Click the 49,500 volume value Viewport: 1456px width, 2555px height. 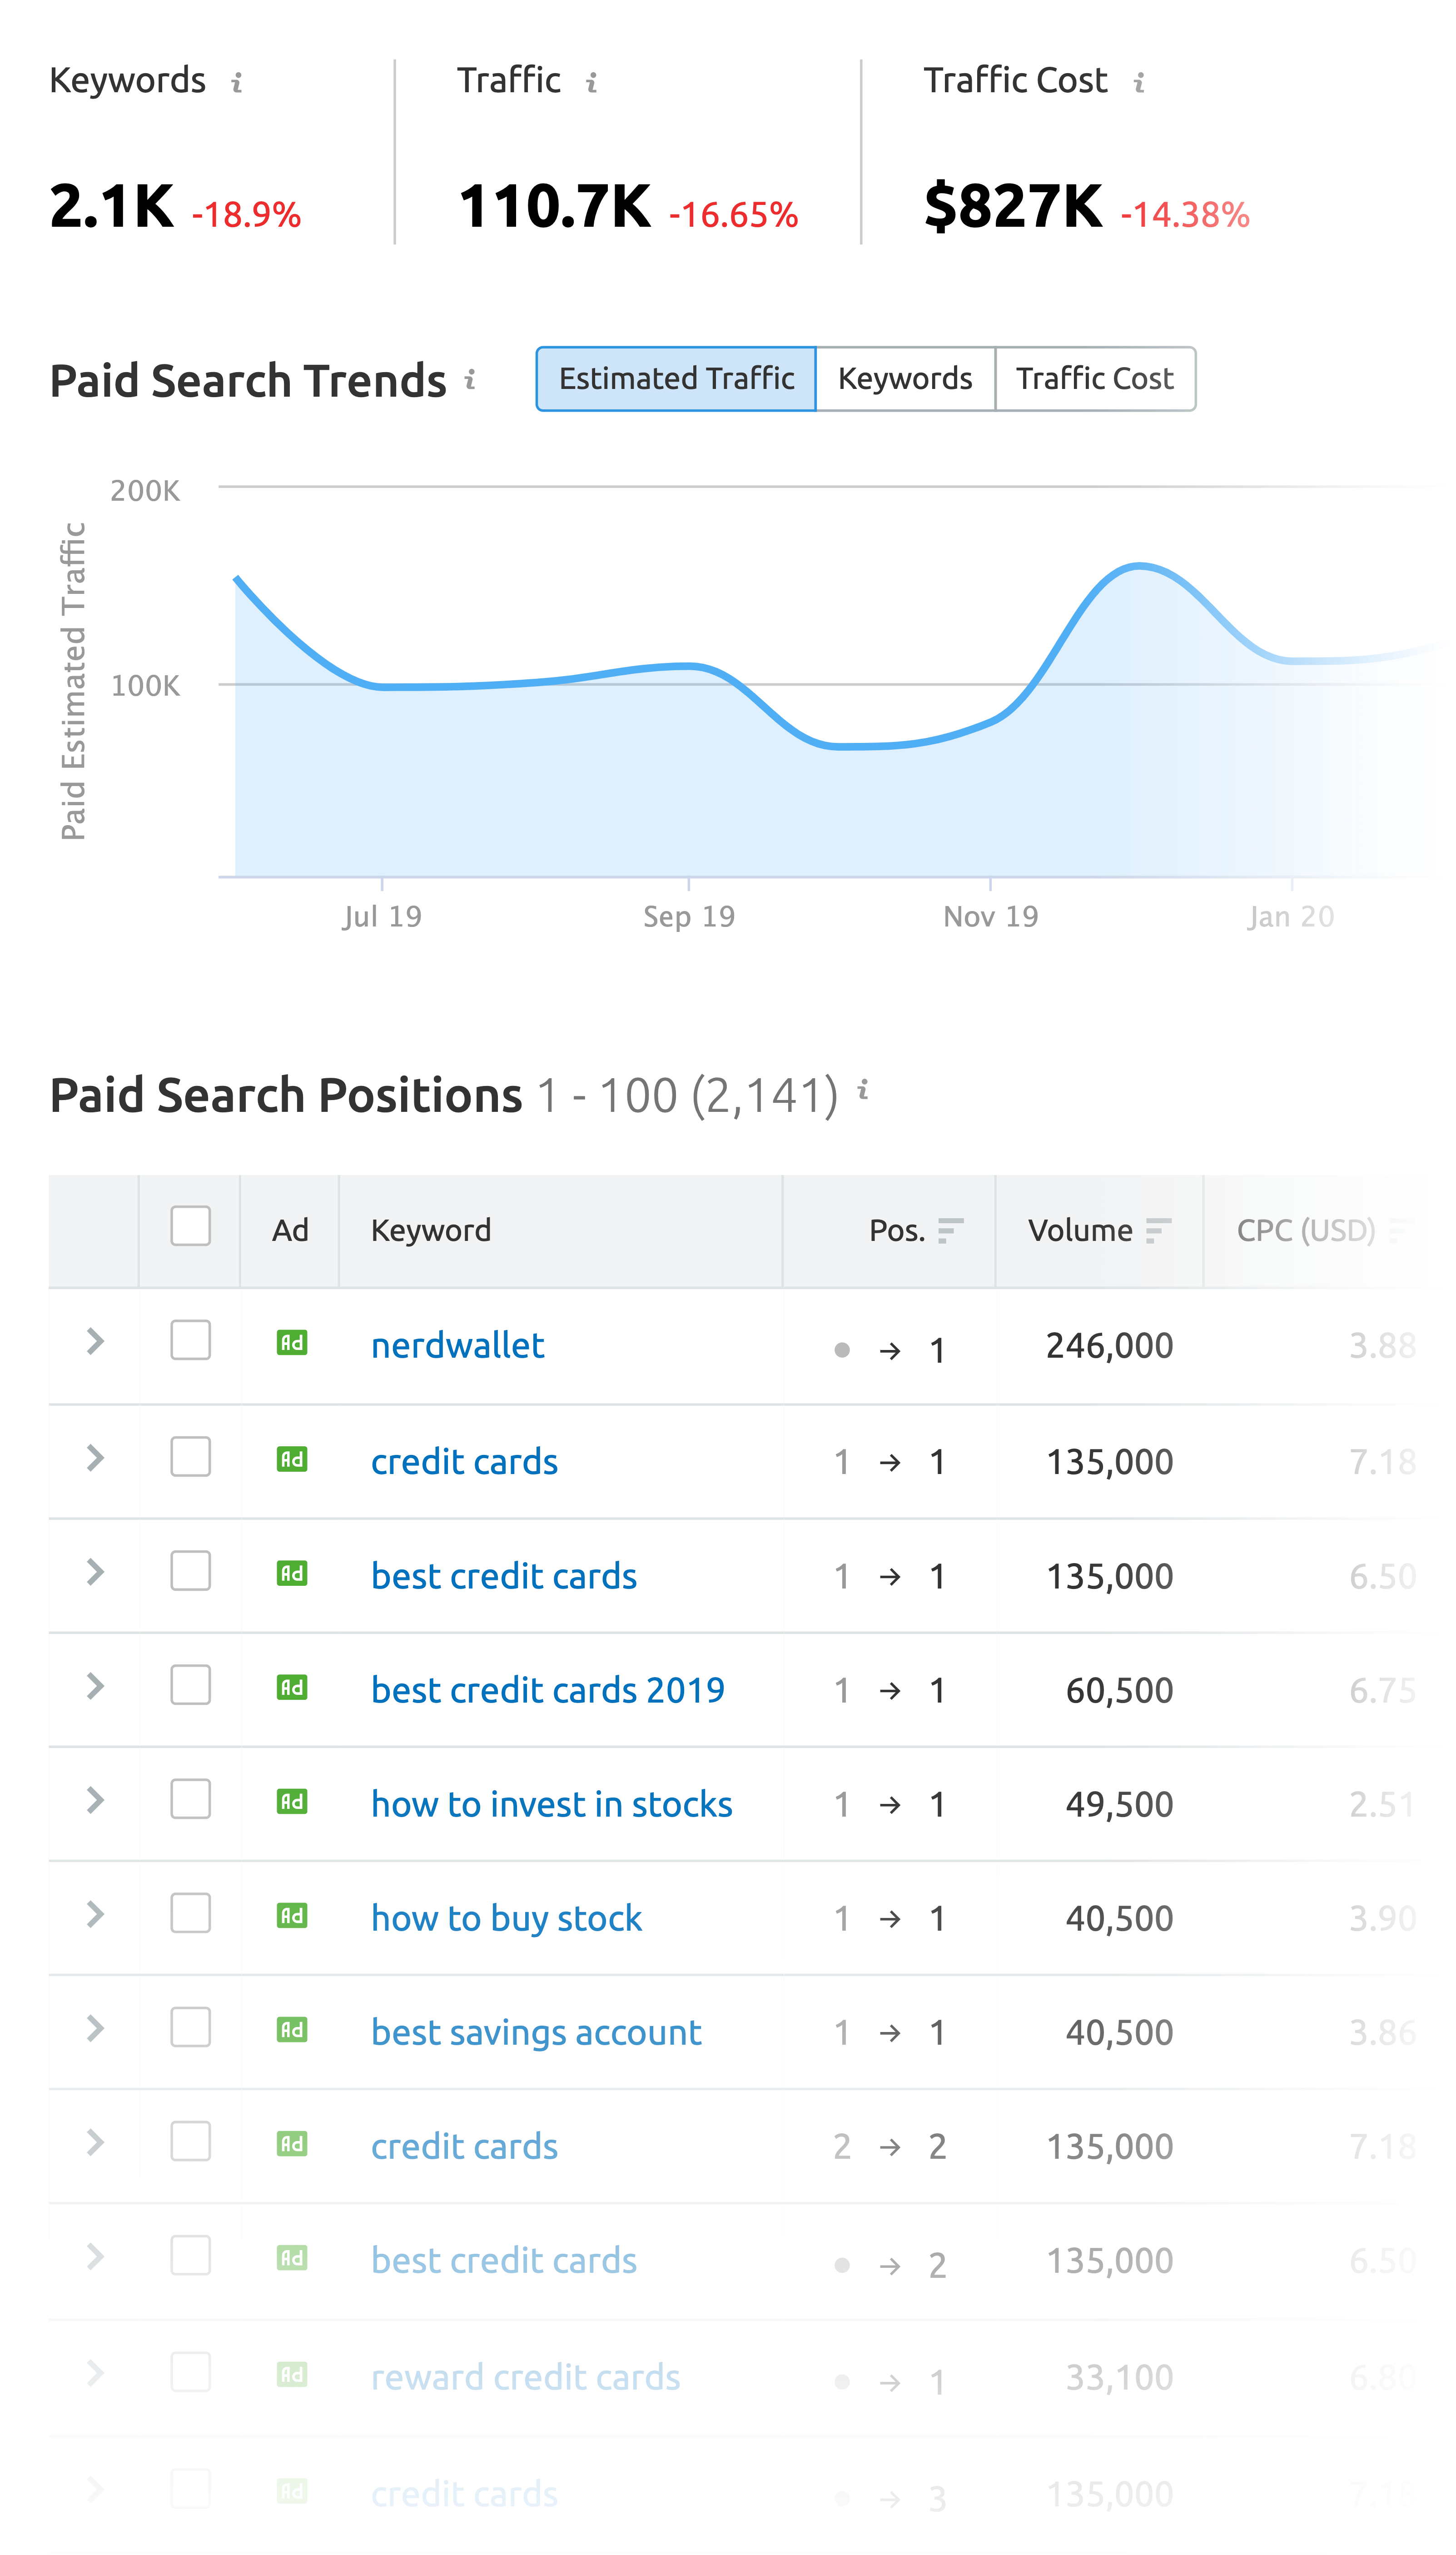coord(1120,1805)
